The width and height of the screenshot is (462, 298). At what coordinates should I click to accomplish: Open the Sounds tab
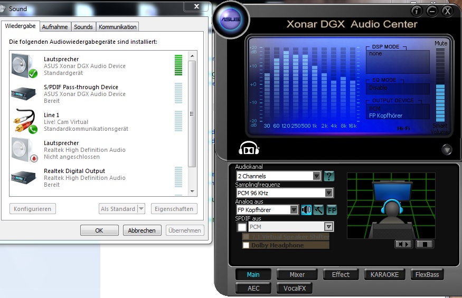pyautogui.click(x=83, y=27)
